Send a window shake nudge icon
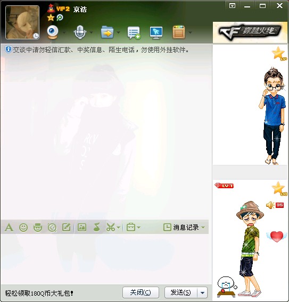The width and height of the screenshot is (289, 302). pos(52,228)
